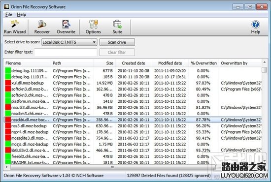Screen dimensions: 271x182
Task: Click red status square for nss3.dll.moz-backup
Action: [x=8, y=126]
